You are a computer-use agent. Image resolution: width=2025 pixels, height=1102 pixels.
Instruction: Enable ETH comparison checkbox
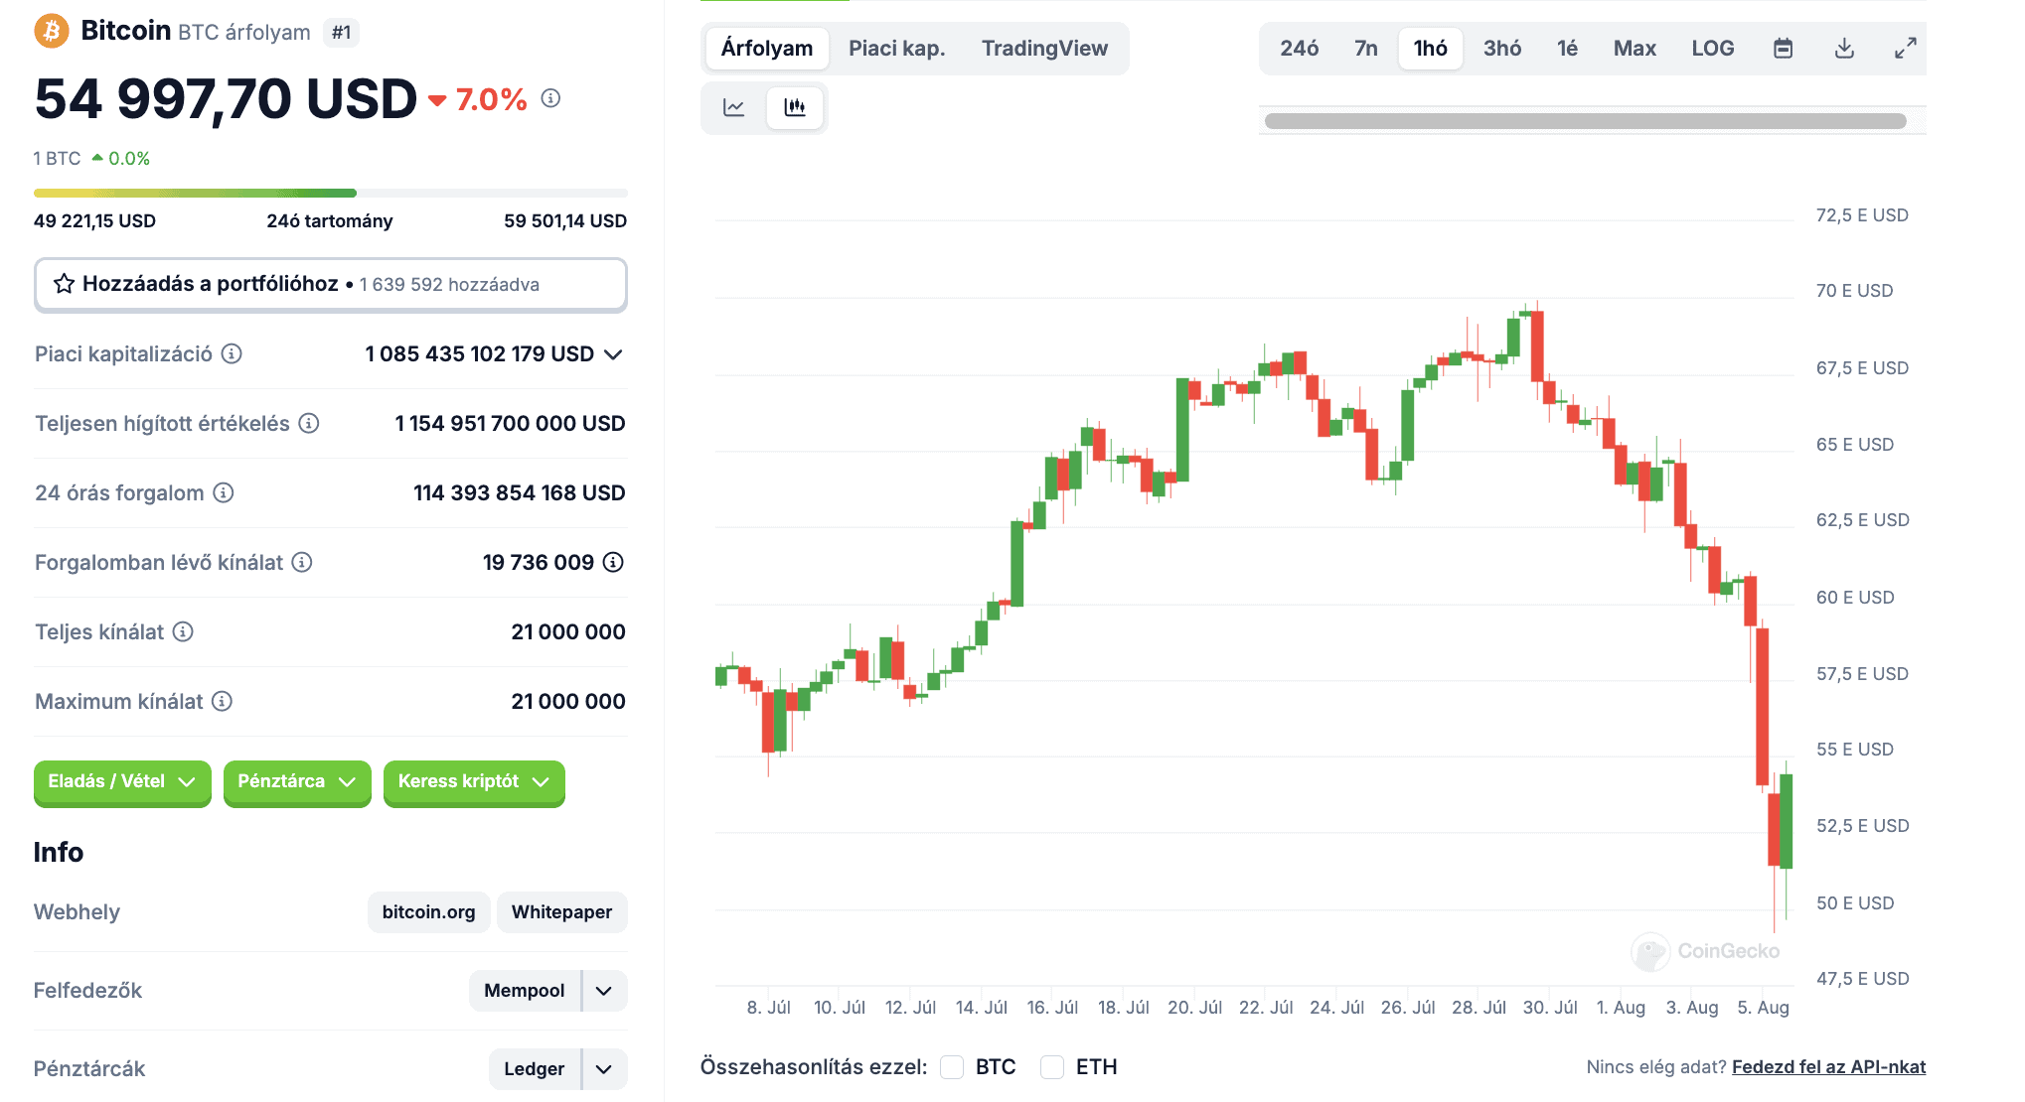(x=1052, y=1067)
